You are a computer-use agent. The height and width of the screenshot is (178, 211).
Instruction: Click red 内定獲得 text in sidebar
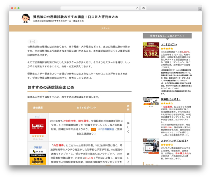(168, 107)
